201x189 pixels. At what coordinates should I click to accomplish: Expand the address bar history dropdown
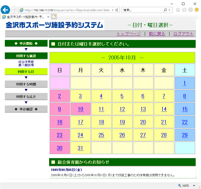[112, 10]
